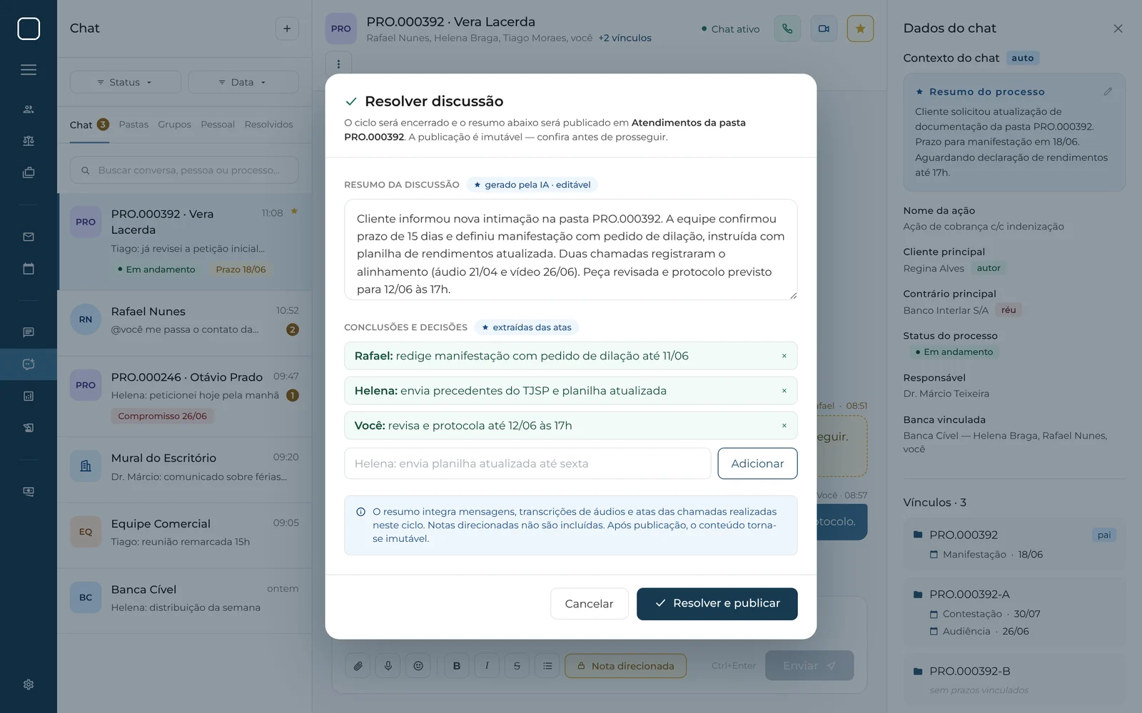The image size is (1142, 713).
Task: Switch to the Pessoal tab
Action: coord(218,124)
